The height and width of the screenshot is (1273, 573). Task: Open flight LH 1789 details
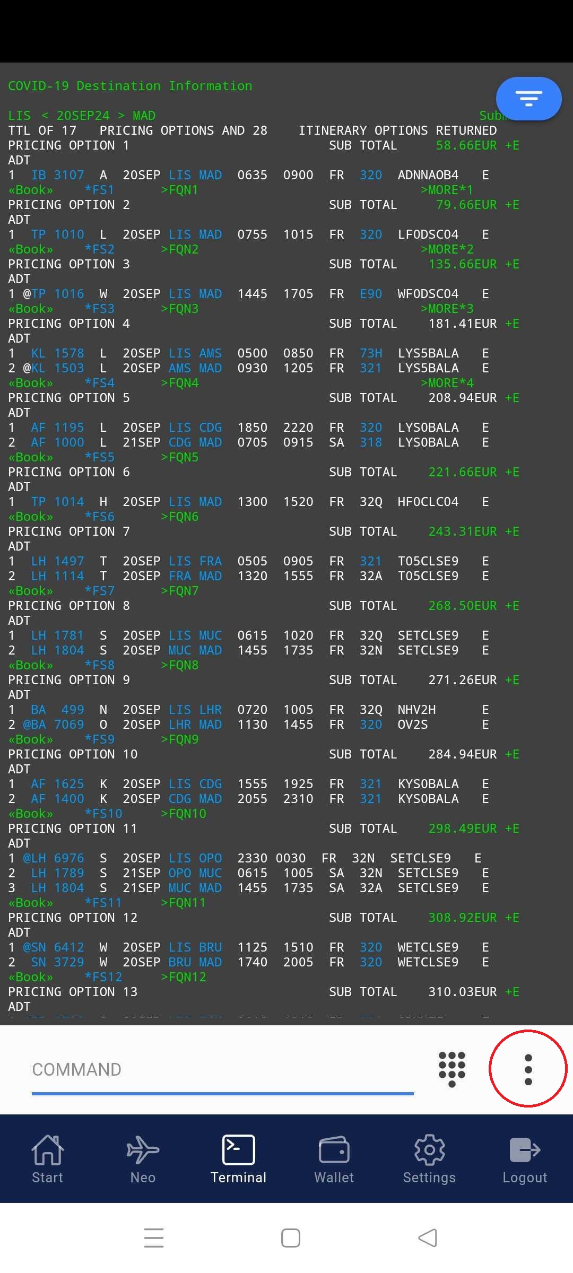click(57, 873)
